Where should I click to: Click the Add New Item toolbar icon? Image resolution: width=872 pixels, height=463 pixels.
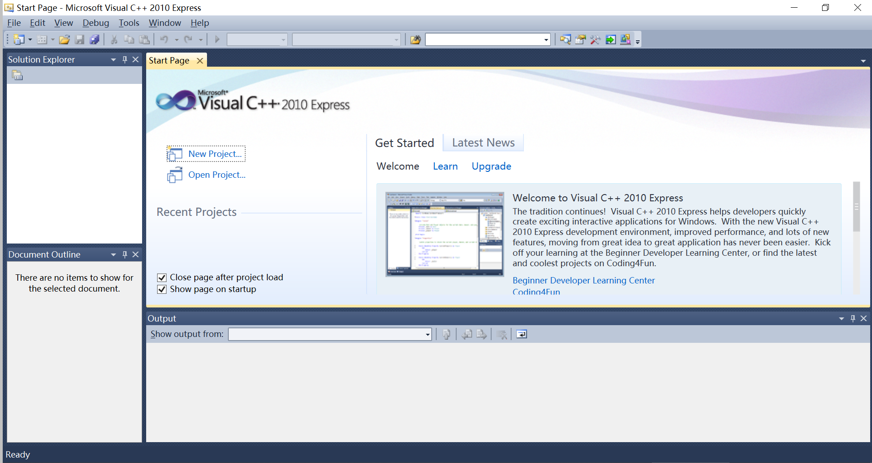tap(42, 40)
